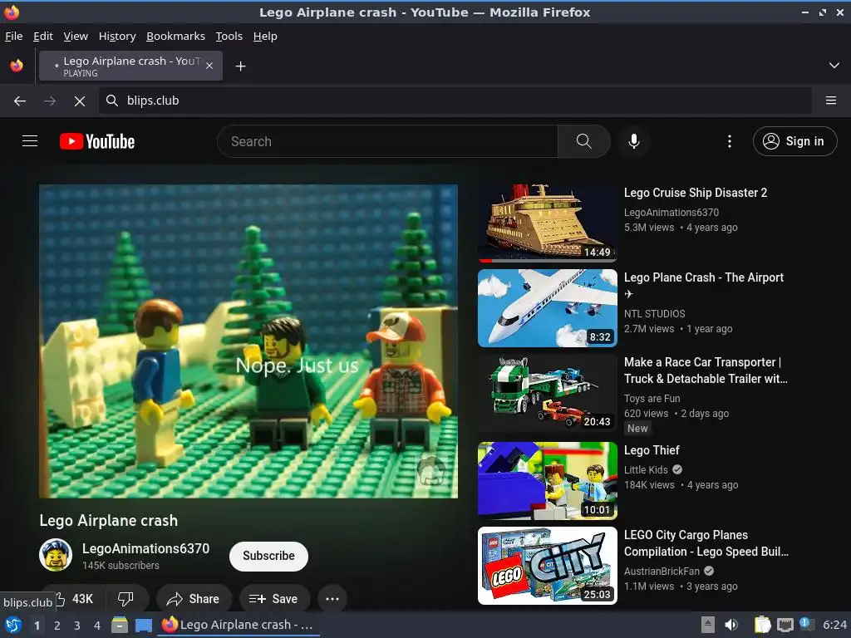This screenshot has width=851, height=638.
Task: Open Lego Plane Crash - The Airport thumbnail
Action: pyautogui.click(x=548, y=308)
